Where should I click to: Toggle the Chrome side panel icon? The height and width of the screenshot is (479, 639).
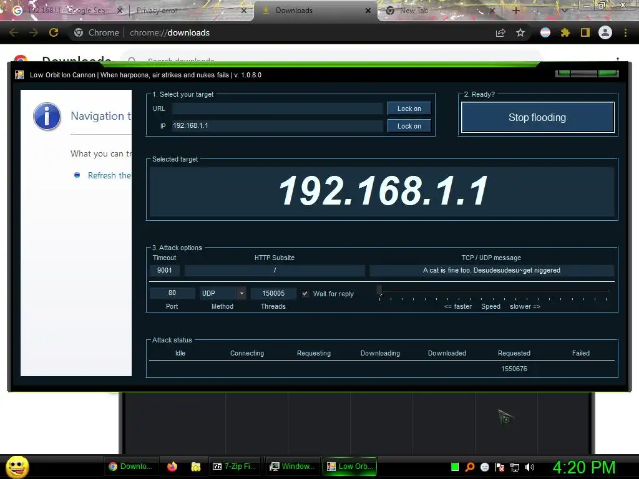coord(585,32)
